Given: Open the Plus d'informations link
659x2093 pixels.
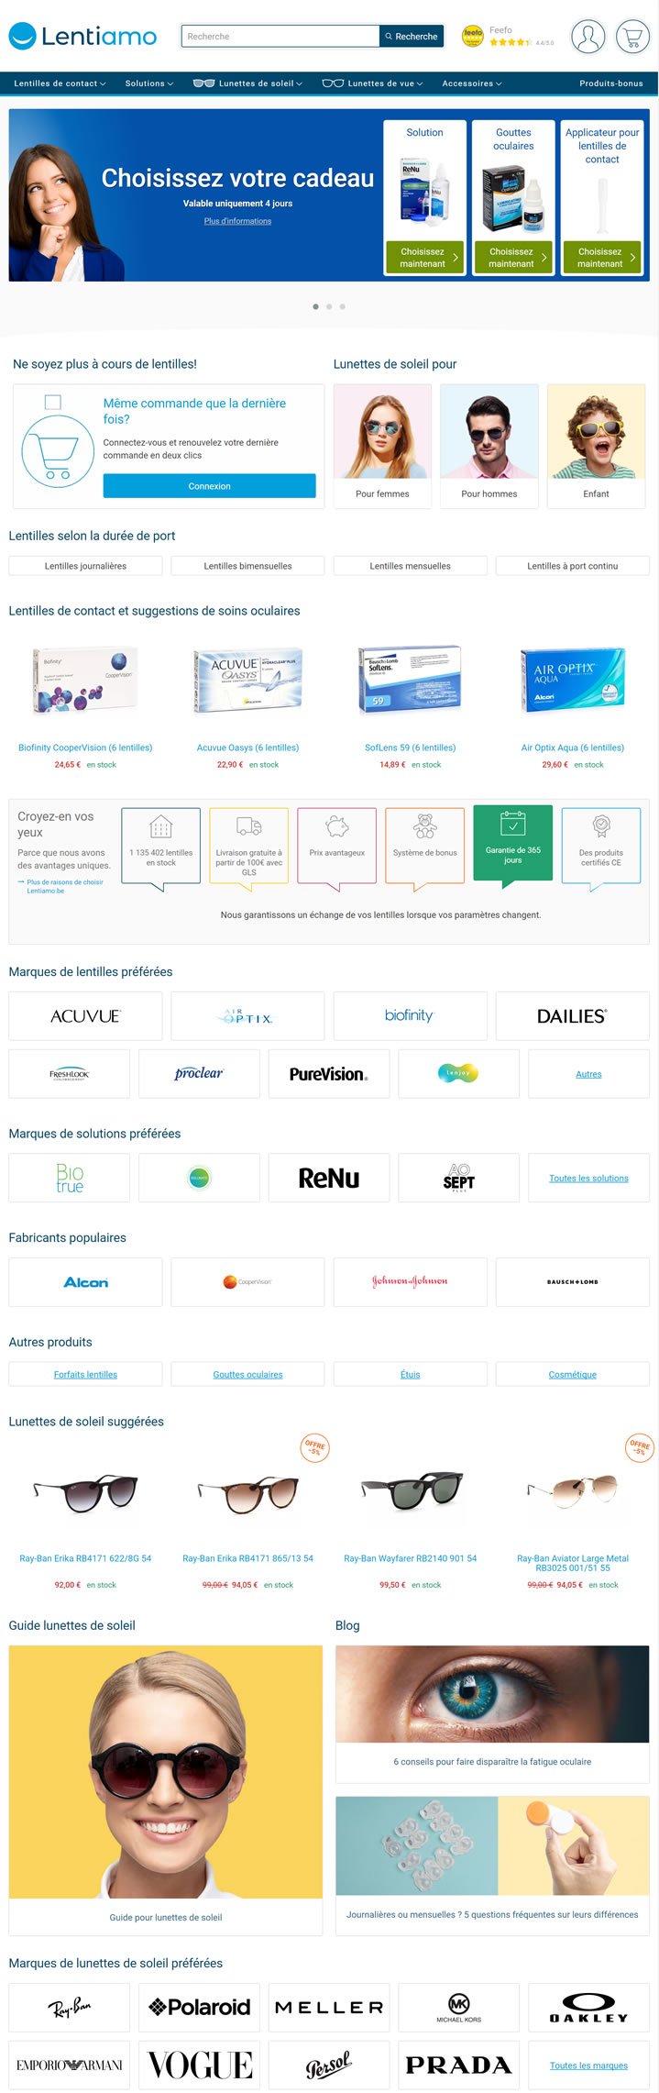Looking at the screenshot, I should pos(237,221).
